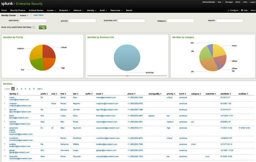Viewport: 256px width, 162px height.
Task: Go to page 4 of identities
Action: (26, 89)
